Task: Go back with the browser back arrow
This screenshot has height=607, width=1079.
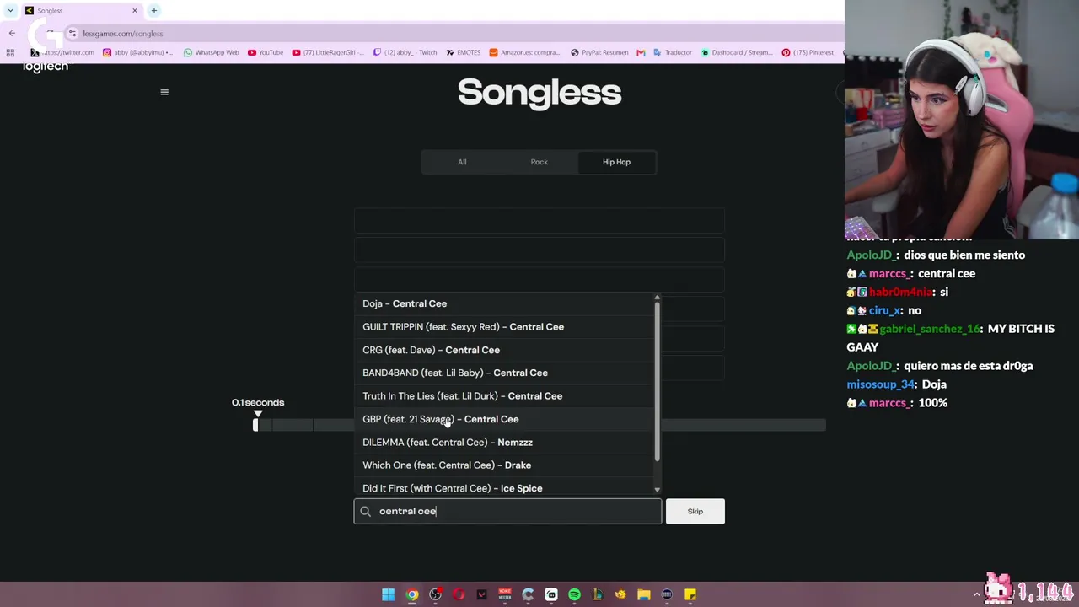Action: coord(12,34)
